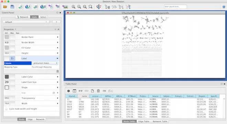Viewport: 227px width, 124px height.
Task: Expand the Fill Color property
Action: click(x=57, y=48)
